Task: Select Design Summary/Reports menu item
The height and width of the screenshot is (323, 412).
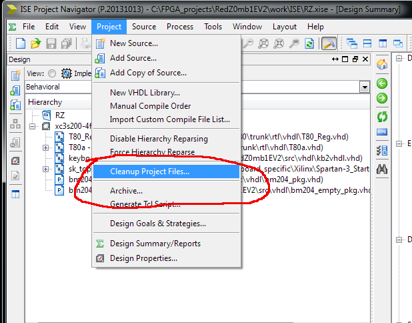Action: [x=166, y=244]
